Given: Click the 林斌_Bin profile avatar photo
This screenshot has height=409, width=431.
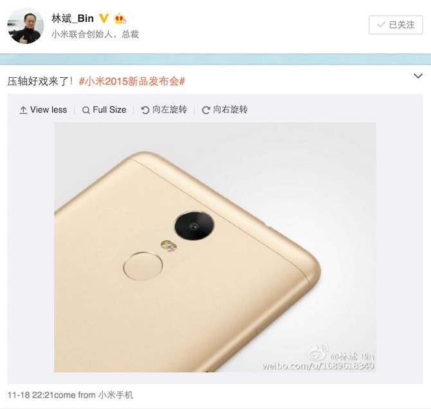Looking at the screenshot, I should [x=25, y=26].
